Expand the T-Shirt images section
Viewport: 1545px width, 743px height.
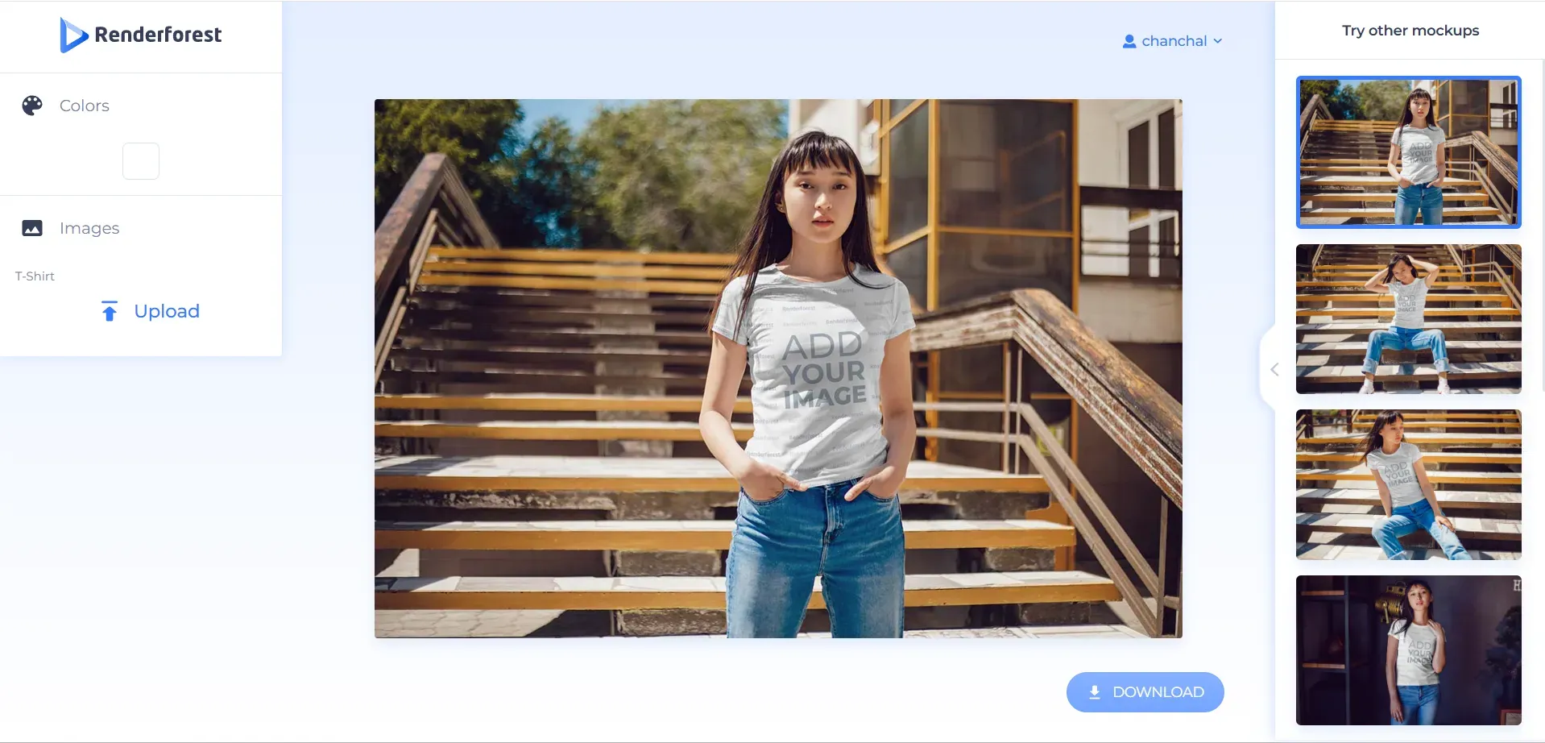[x=35, y=276]
